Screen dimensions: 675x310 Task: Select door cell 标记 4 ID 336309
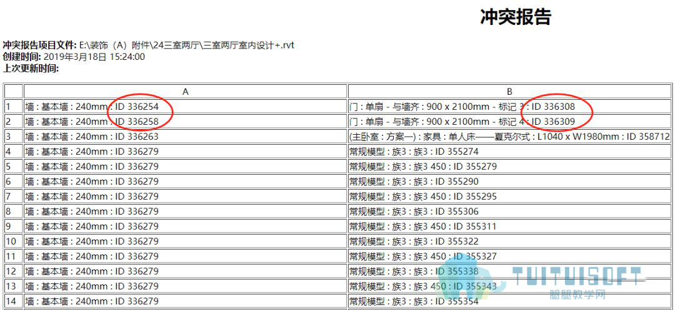[509, 122]
